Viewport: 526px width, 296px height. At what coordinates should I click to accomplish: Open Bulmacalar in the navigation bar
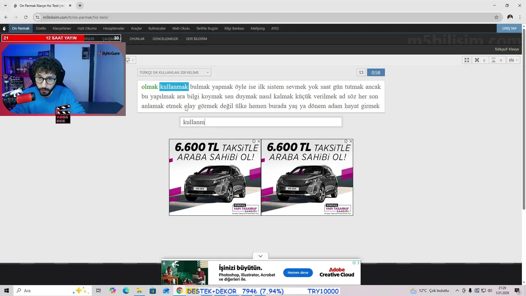157,28
